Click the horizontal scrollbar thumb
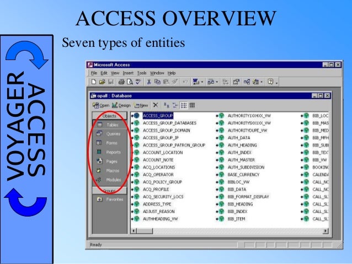This screenshot has height=264, width=352. click(x=145, y=230)
